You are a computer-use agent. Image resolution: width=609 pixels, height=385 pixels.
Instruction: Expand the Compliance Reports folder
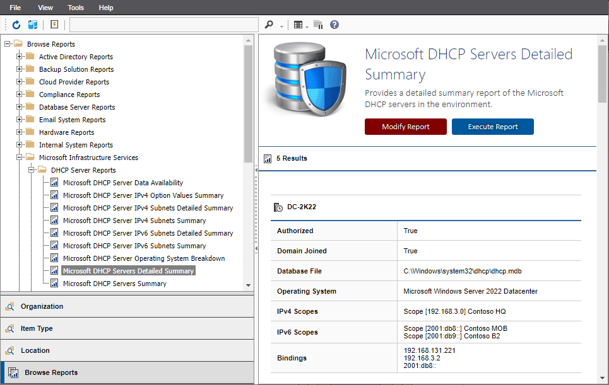(19, 95)
